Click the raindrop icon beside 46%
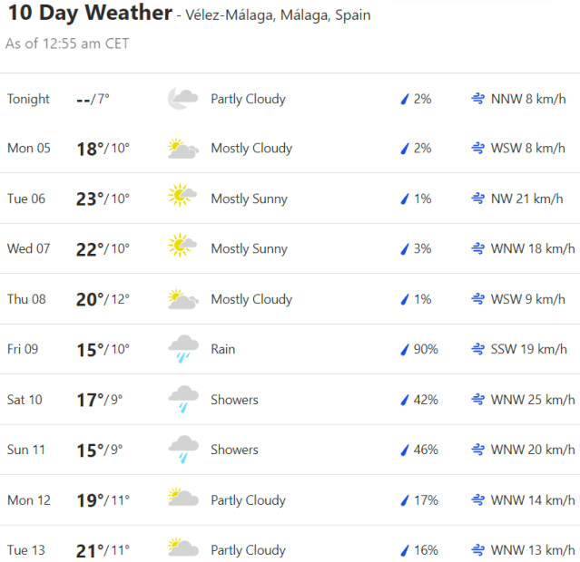The image size is (580, 562). (405, 450)
